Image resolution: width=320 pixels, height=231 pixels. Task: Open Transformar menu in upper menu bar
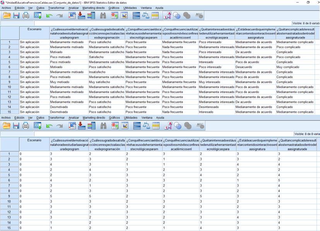point(56,8)
